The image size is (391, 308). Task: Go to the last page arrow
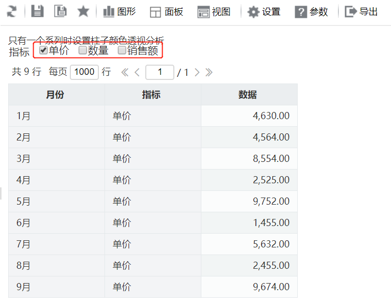coord(209,72)
